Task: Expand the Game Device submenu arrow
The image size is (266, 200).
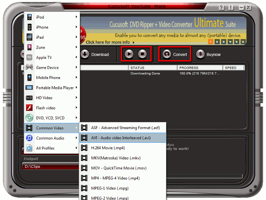Action: (x=76, y=67)
